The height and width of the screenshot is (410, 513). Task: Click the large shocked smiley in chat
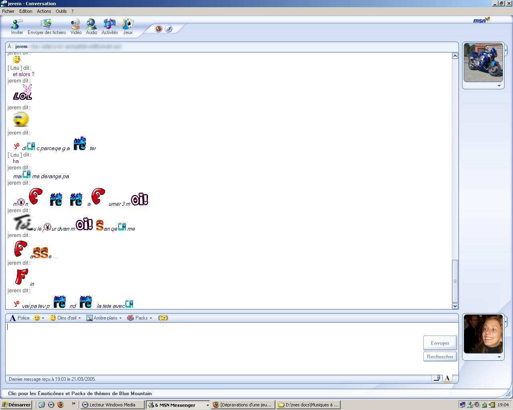21,119
